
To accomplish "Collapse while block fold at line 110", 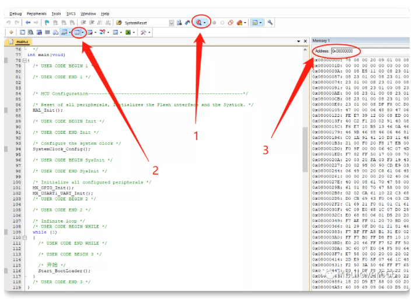I will [x=25, y=238].
